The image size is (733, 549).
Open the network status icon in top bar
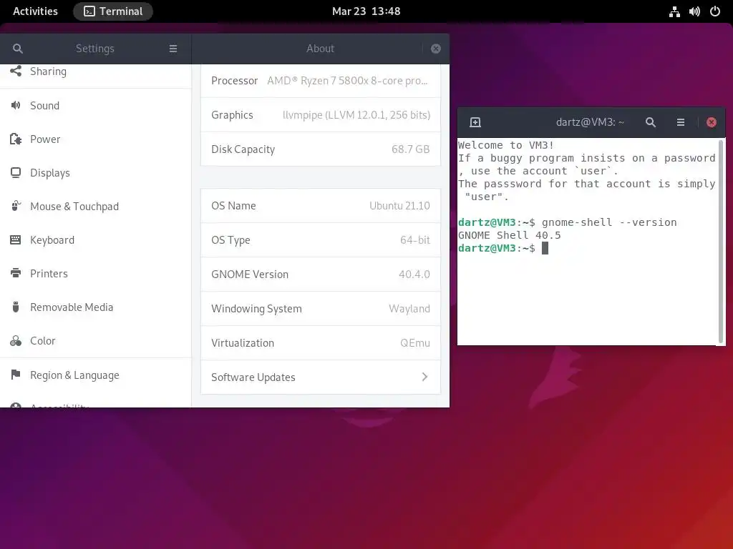point(674,11)
